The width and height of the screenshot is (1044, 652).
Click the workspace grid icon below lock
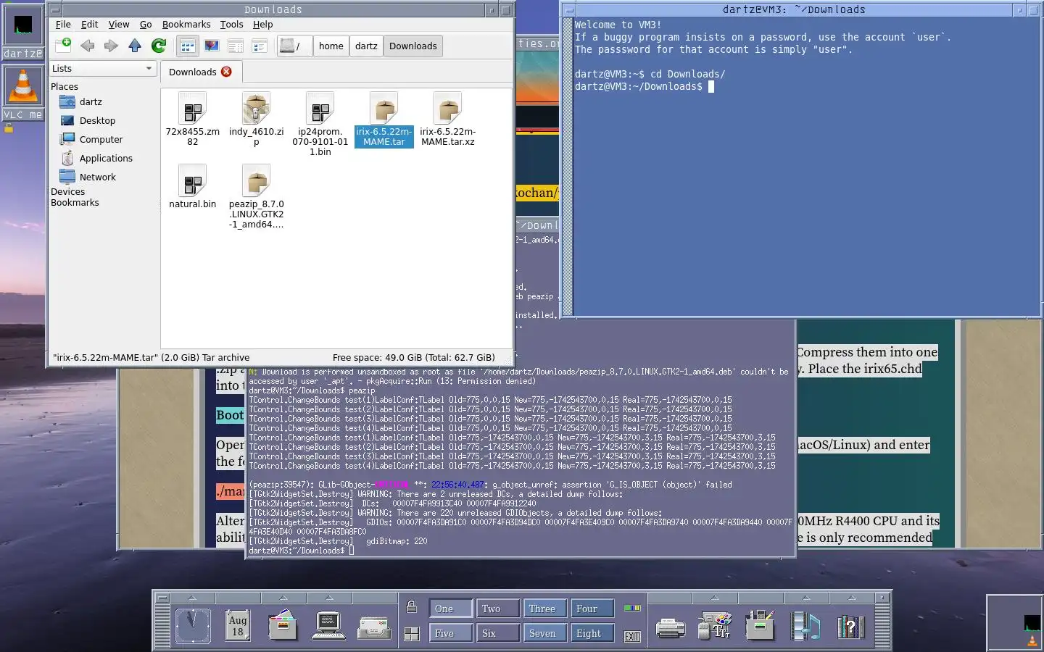[411, 634]
